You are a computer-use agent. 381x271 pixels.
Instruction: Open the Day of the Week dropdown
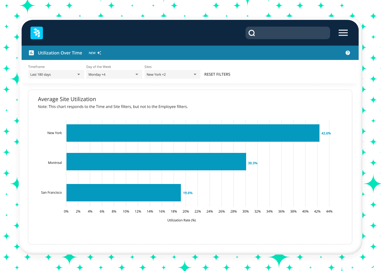click(x=114, y=75)
